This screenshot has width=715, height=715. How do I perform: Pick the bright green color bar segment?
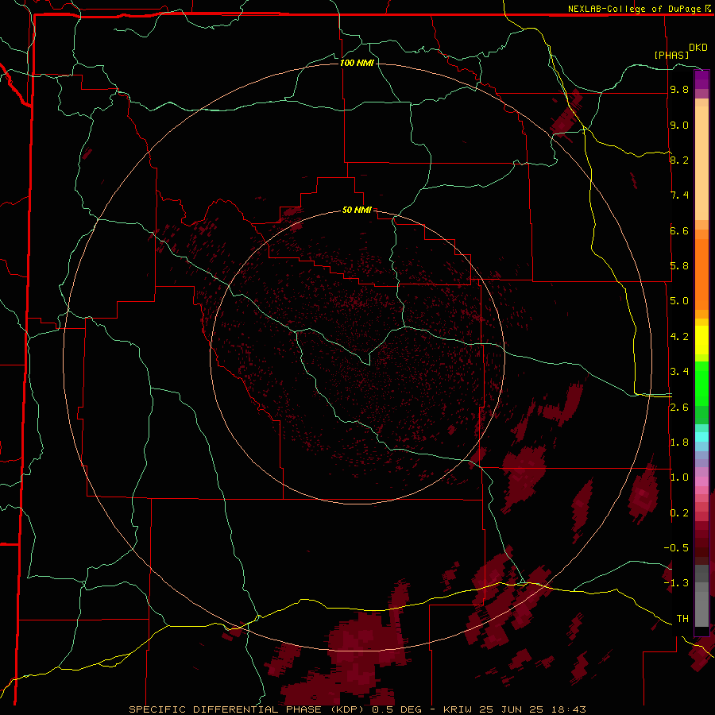coord(701,383)
